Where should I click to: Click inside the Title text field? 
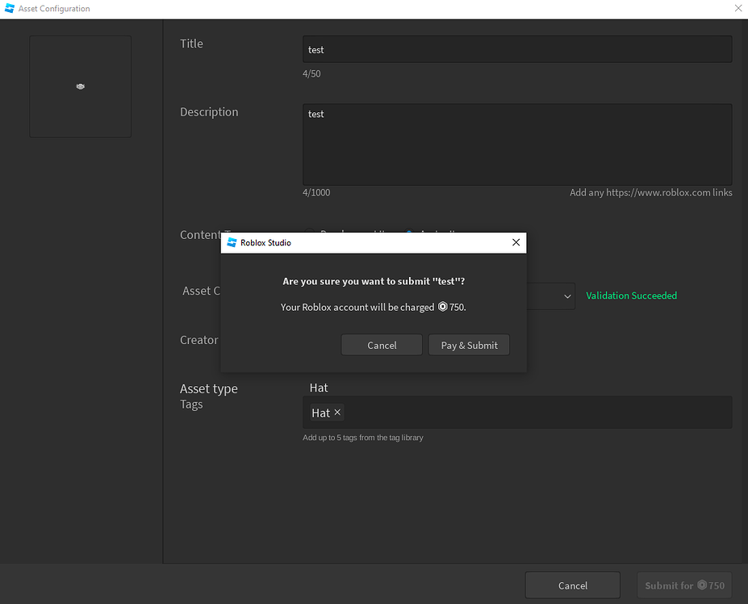516,49
